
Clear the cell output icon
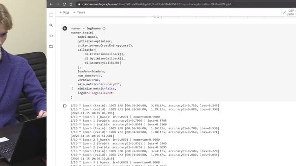pos(65,106)
